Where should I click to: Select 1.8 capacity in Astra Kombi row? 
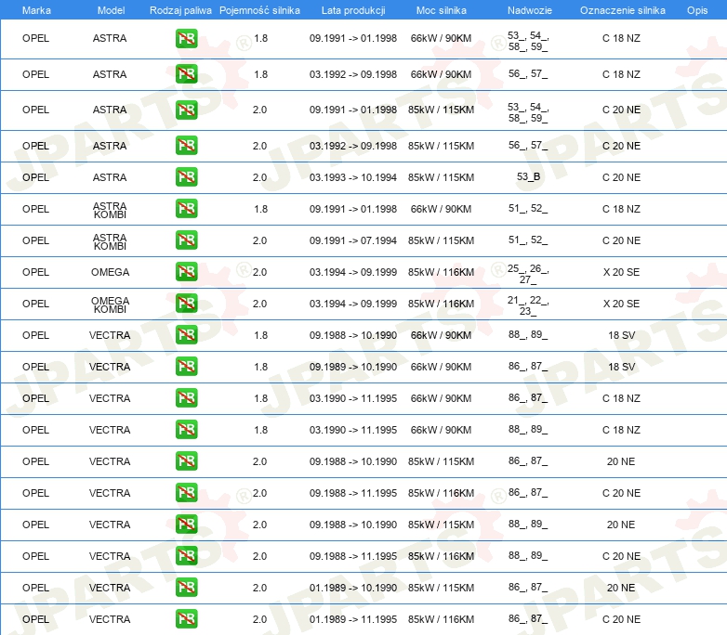[260, 210]
